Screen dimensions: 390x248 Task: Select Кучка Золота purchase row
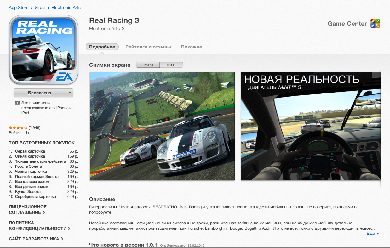(x=43, y=192)
